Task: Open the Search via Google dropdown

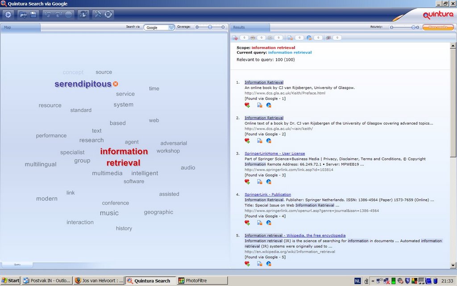Action: pyautogui.click(x=159, y=27)
